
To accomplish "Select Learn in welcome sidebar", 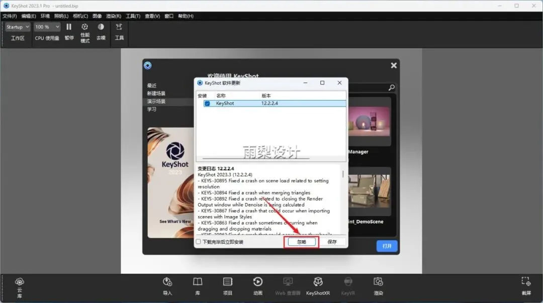I will point(152,109).
